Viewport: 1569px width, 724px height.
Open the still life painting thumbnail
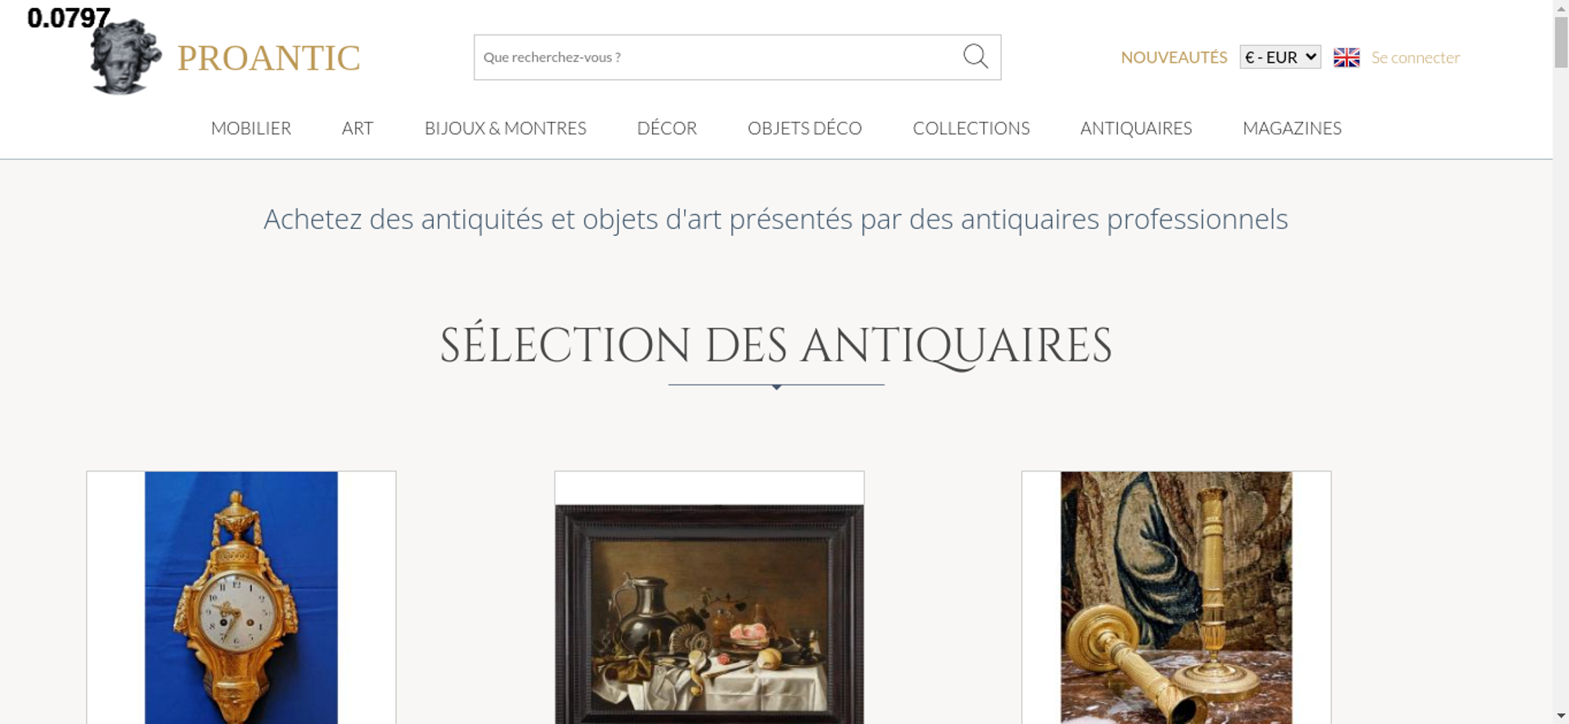[709, 598]
